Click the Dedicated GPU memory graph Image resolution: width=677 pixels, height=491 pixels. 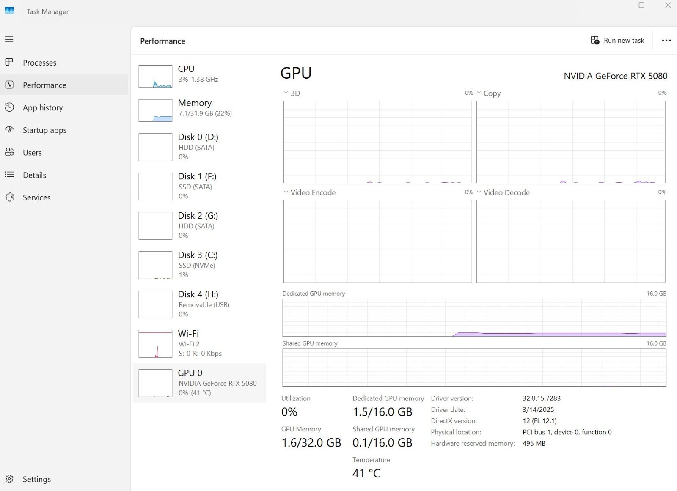[x=474, y=318]
